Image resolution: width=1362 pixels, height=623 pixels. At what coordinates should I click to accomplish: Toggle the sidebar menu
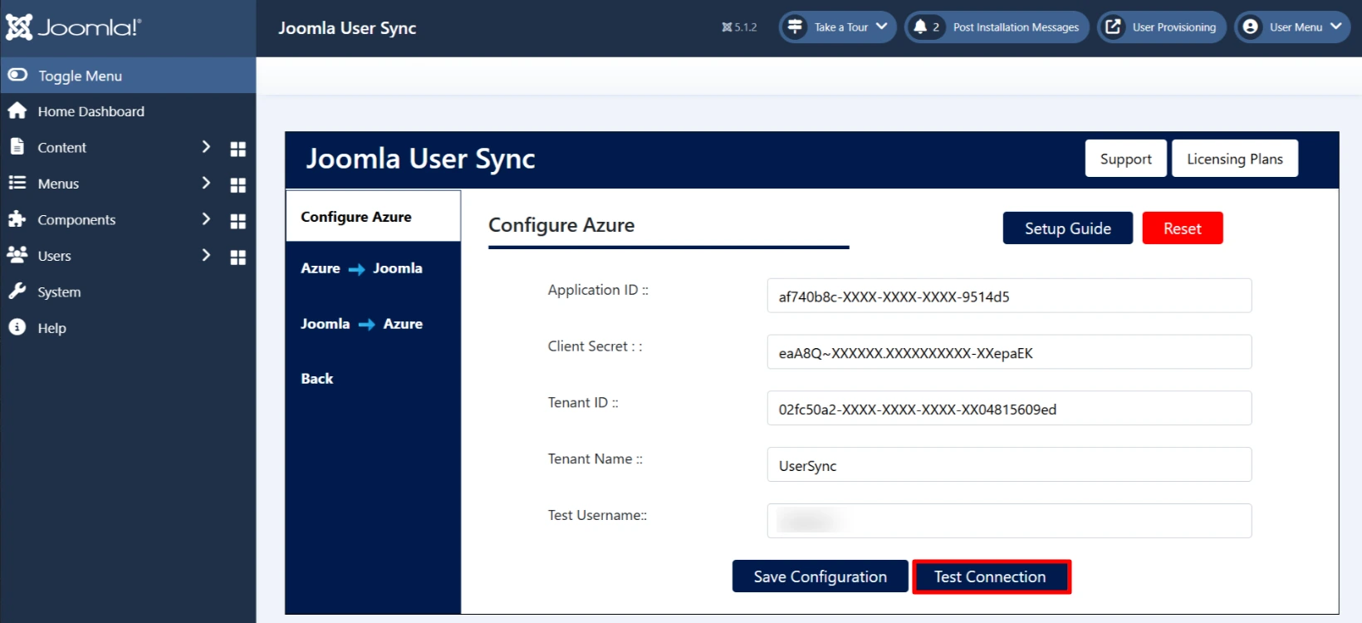[128, 75]
